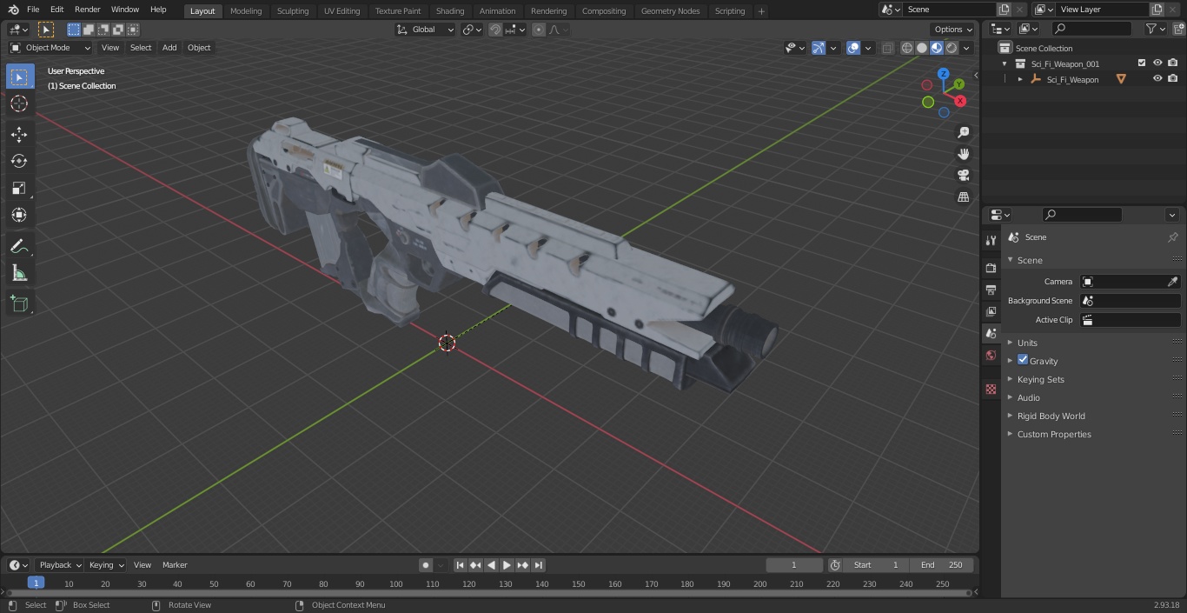Toggle X-ray mode in viewport header
The image size is (1187, 613).
[887, 48]
